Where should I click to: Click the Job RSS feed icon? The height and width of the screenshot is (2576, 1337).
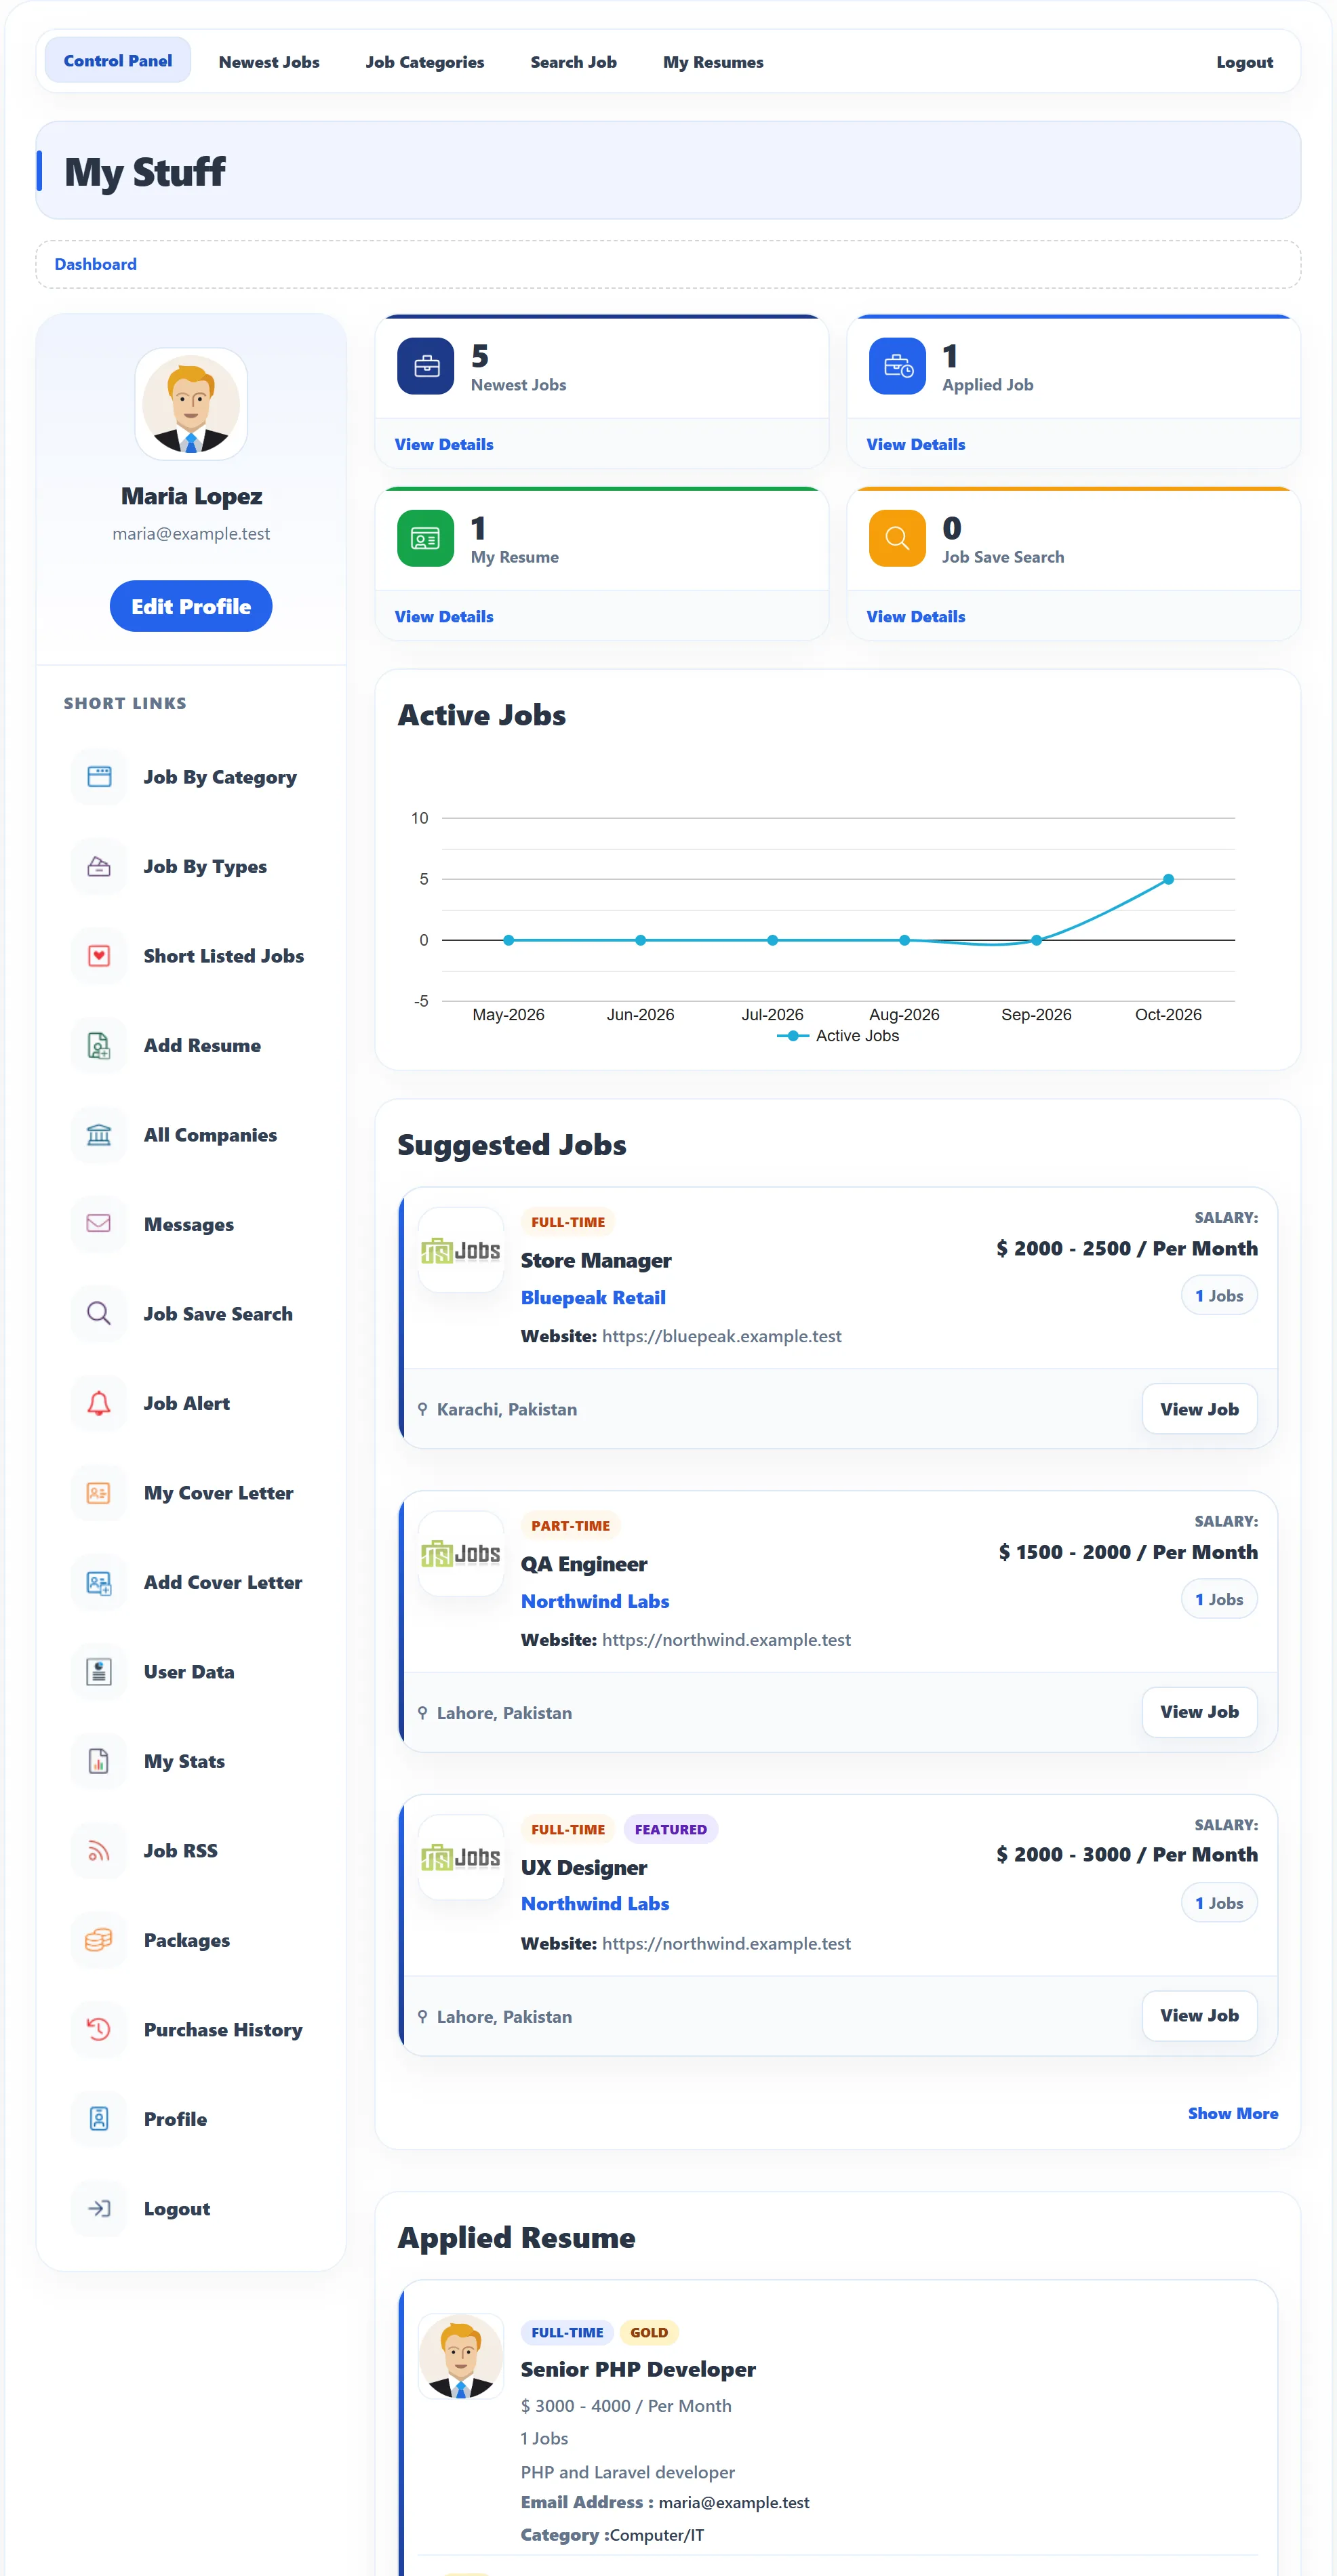(x=99, y=1850)
